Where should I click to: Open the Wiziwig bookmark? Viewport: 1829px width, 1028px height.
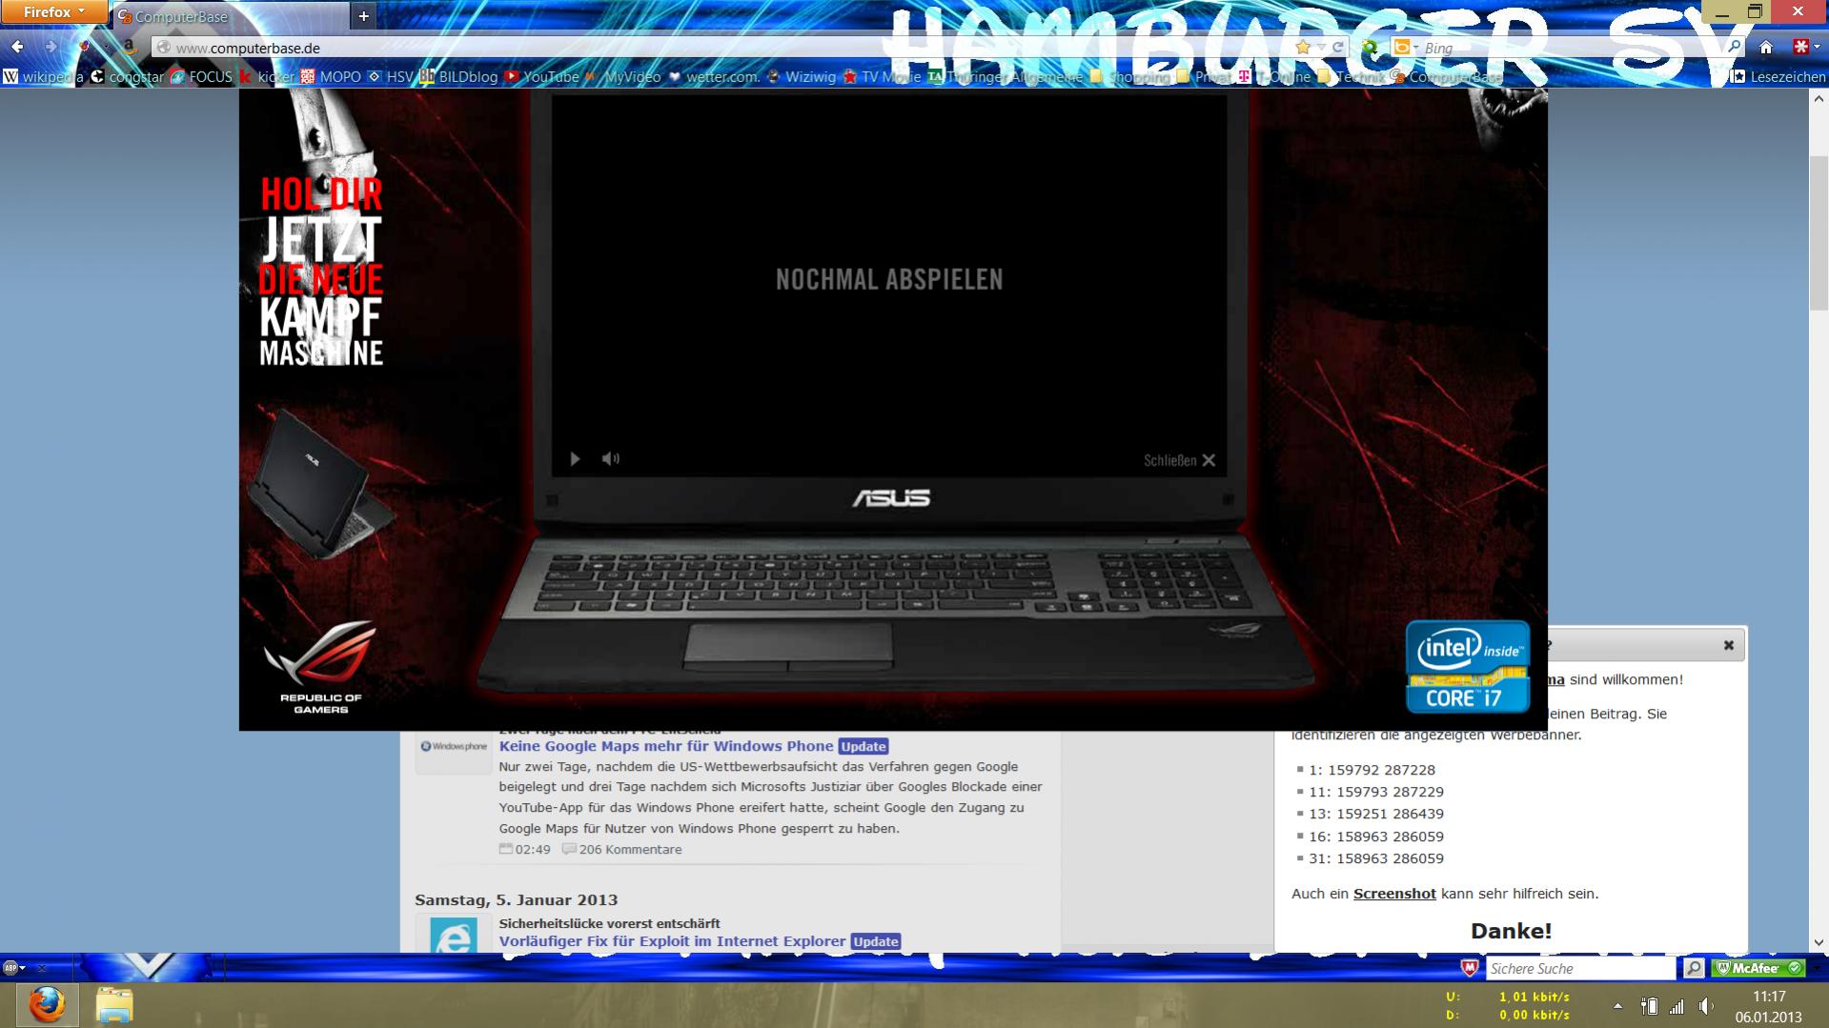(801, 77)
